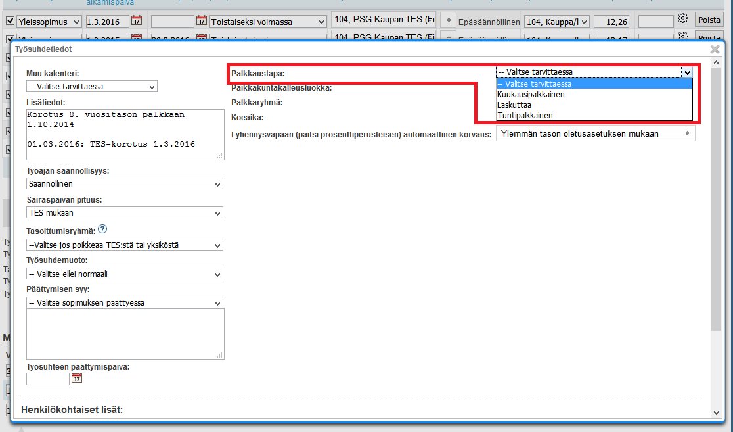This screenshot has height=432, width=733.
Task: Open the Työsuhdemuoto dropdown
Action: [125, 274]
